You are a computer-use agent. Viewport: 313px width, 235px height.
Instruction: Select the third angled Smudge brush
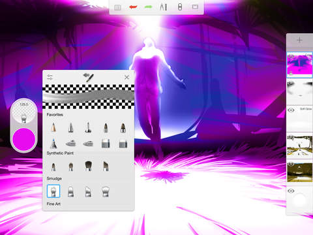pyautogui.click(x=88, y=192)
